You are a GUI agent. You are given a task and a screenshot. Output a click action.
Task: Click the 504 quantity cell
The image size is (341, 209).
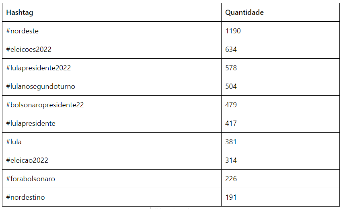231,86
